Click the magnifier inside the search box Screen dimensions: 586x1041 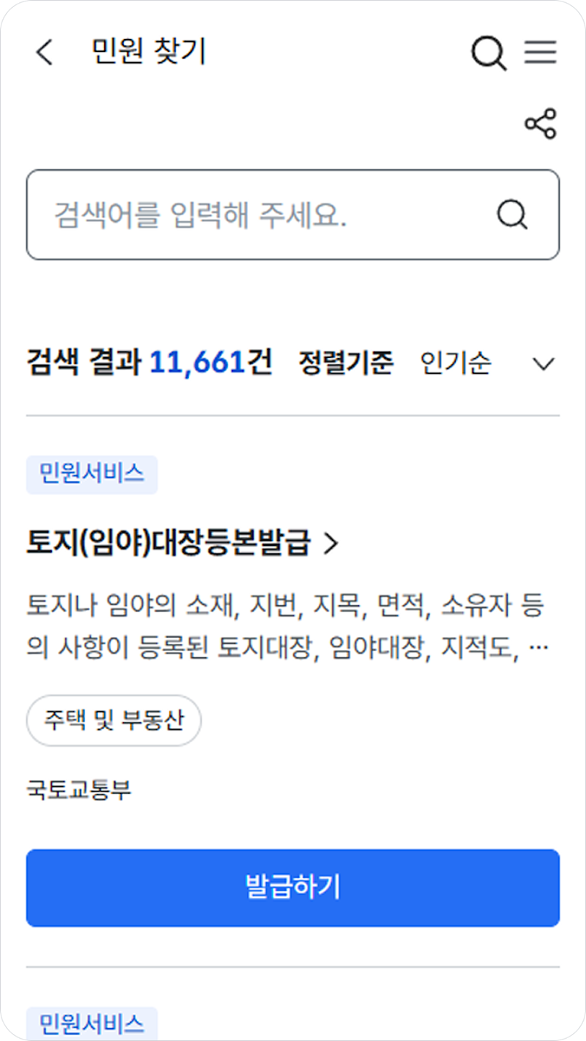pos(512,215)
